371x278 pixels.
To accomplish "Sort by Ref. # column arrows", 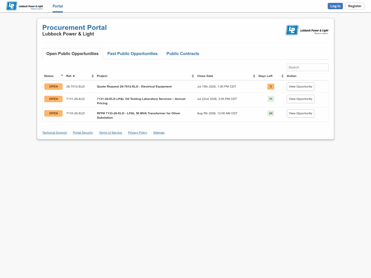I will pos(92,76).
